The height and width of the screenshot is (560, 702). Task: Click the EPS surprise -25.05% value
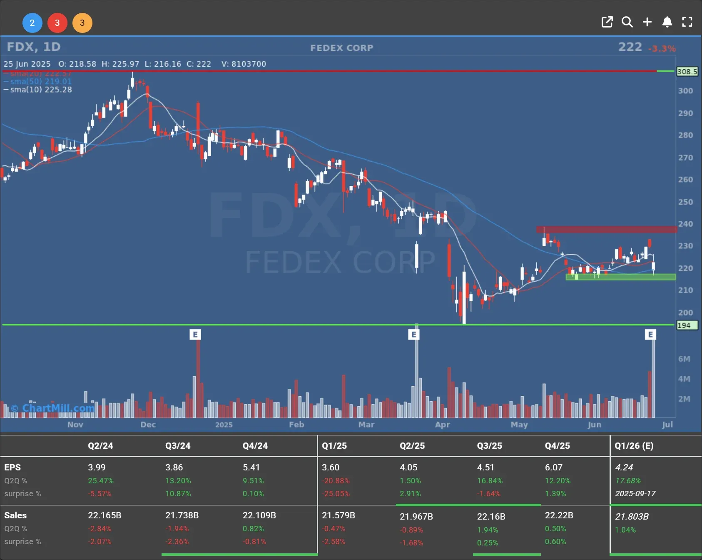(336, 494)
